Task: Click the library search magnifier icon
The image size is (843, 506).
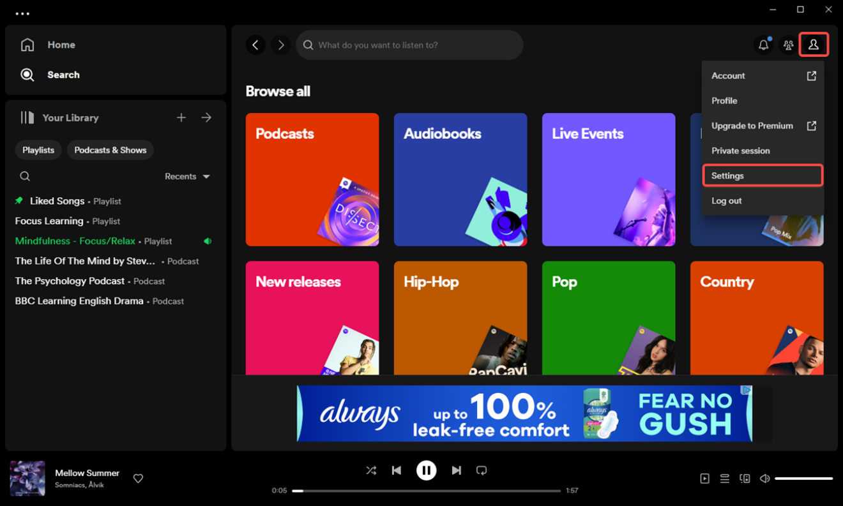Action: coord(25,176)
